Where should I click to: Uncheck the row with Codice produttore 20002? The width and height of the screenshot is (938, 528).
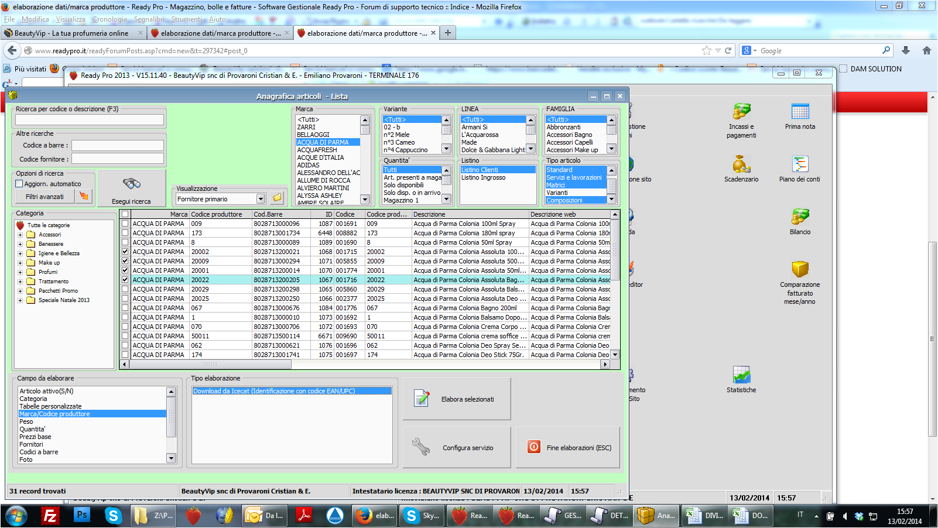pos(125,252)
